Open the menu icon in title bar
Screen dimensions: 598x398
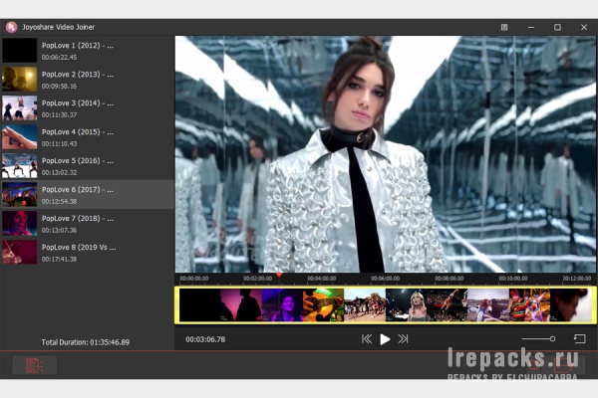coord(504,27)
